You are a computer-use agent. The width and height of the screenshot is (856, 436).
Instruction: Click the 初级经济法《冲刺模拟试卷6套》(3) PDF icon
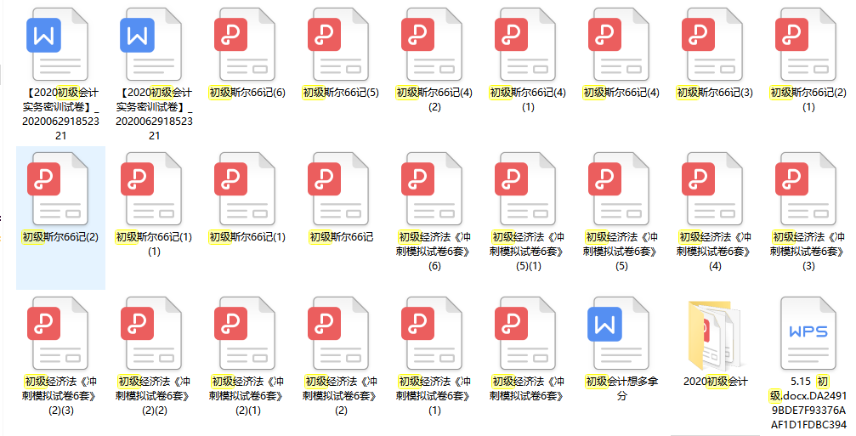(x=805, y=189)
